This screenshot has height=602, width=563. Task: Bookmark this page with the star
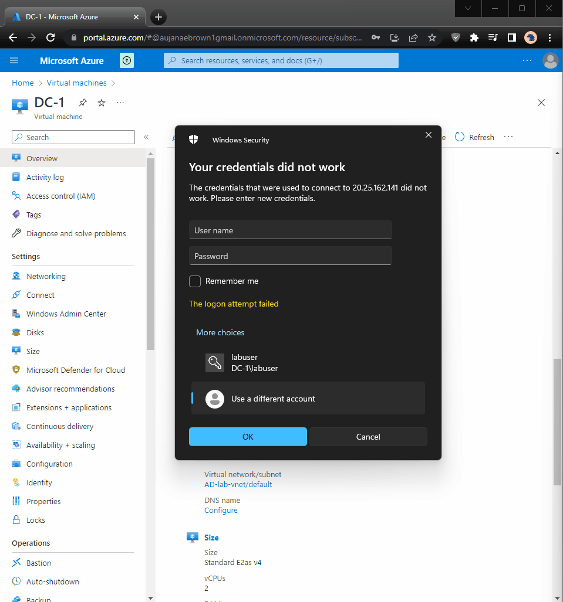click(x=432, y=38)
